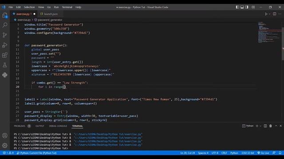Change line endings via CRLF
284x159 pixels.
click(224, 153)
